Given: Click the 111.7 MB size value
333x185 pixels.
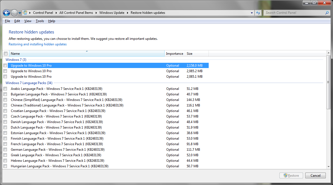Looking at the screenshot, I should click(x=193, y=150).
